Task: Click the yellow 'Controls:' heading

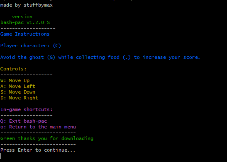Action: [x=13, y=69]
